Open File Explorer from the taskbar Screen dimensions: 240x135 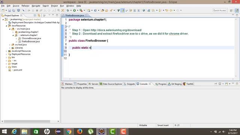click(x=24, y=132)
